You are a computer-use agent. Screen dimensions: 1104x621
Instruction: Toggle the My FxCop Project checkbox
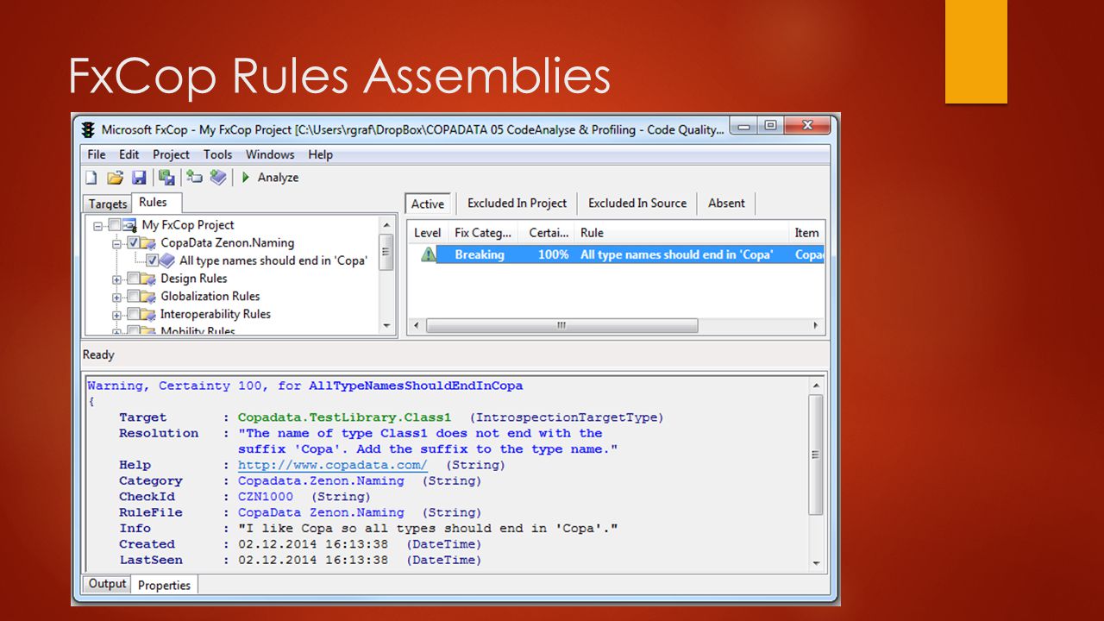pyautogui.click(x=115, y=225)
